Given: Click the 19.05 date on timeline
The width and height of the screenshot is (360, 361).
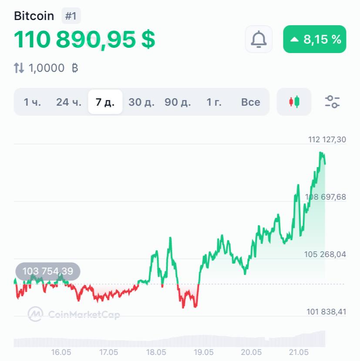Looking at the screenshot, I should (204, 351).
